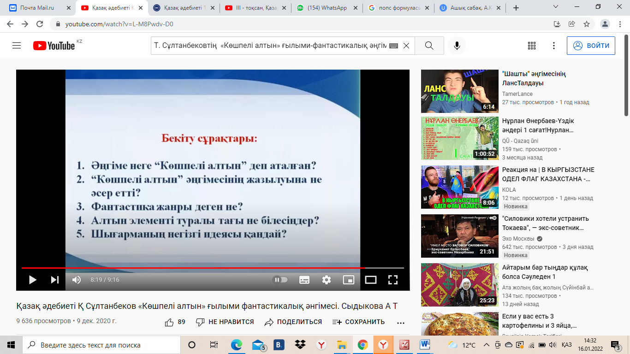This screenshot has height=354, width=630.
Task: Show hidden system tray icons
Action: [487, 345]
